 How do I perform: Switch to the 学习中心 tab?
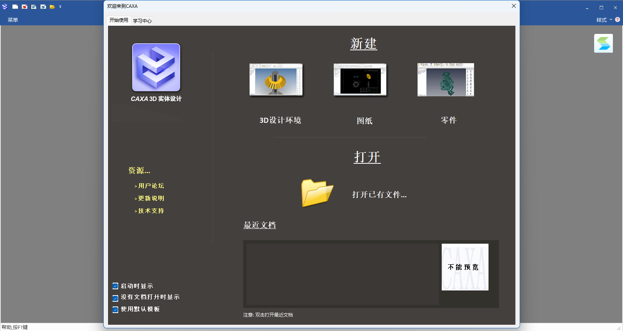coord(142,21)
